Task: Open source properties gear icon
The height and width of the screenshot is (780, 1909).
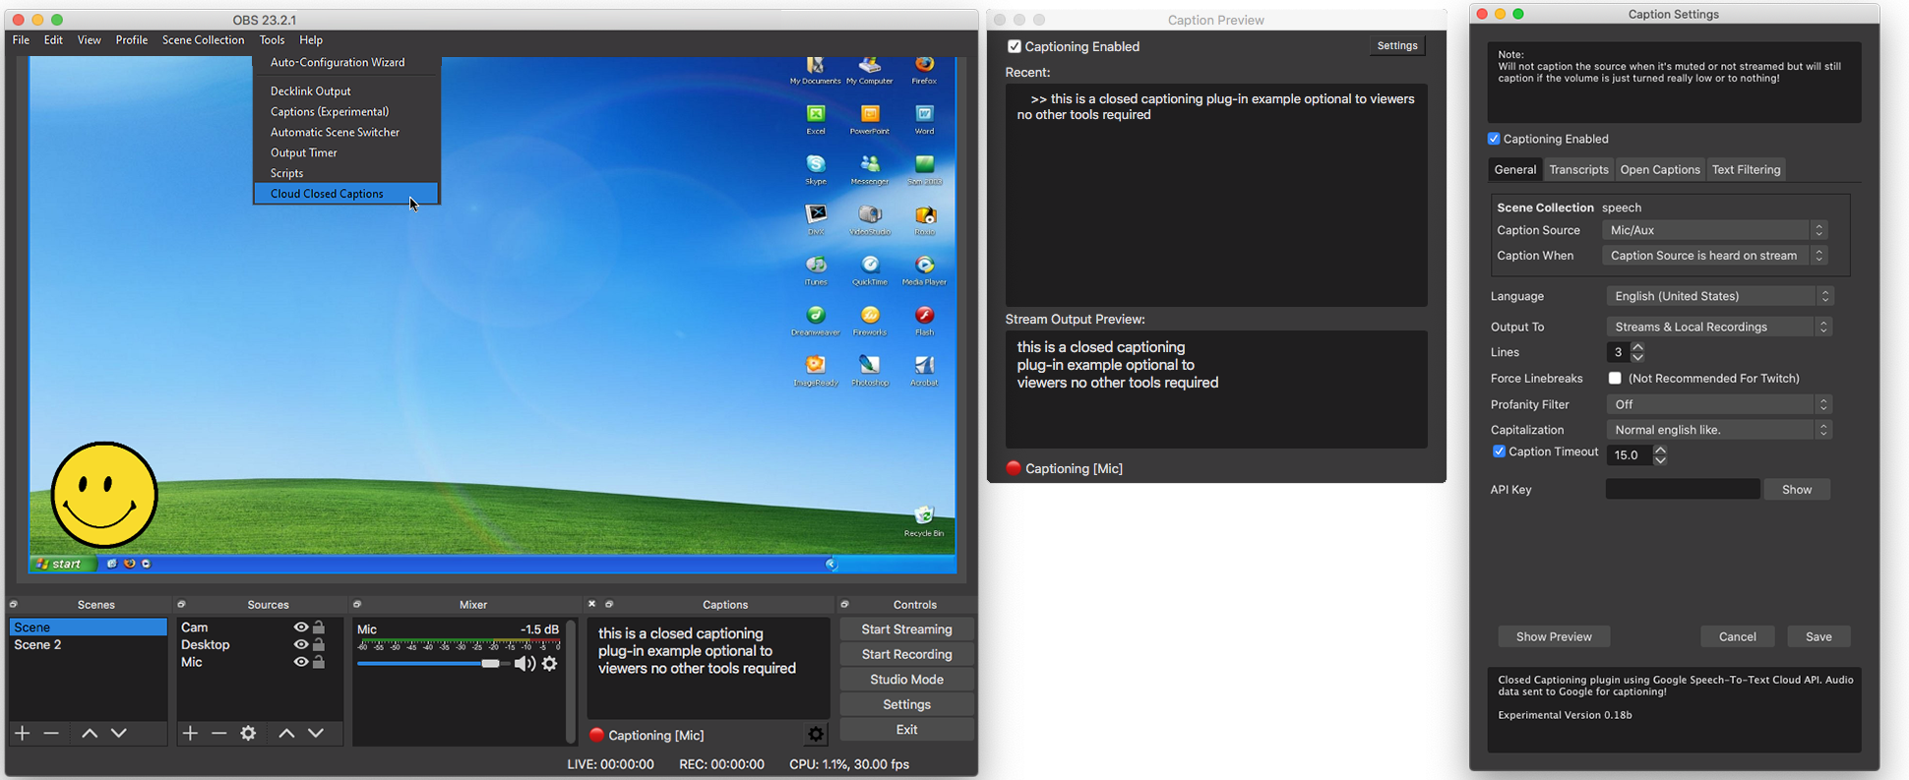Action: click(x=249, y=733)
